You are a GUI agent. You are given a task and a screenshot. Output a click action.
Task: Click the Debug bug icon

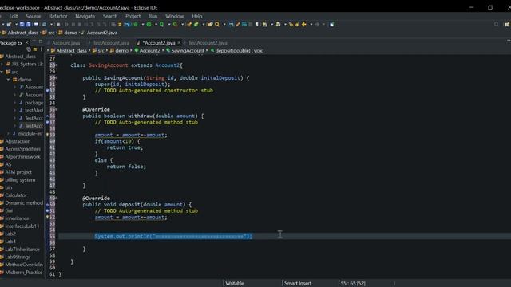tap(136, 25)
